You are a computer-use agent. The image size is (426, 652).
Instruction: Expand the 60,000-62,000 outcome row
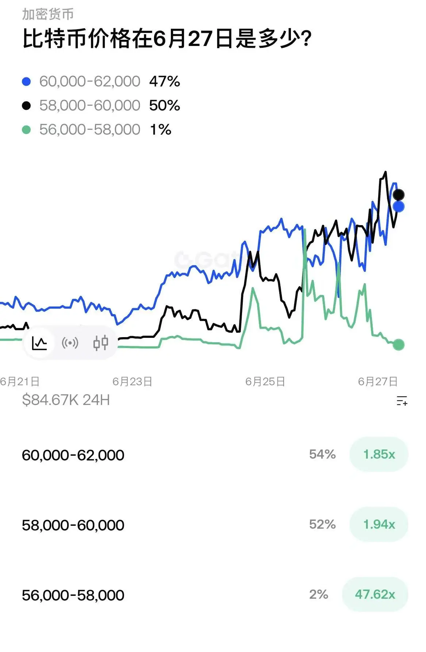(213, 455)
